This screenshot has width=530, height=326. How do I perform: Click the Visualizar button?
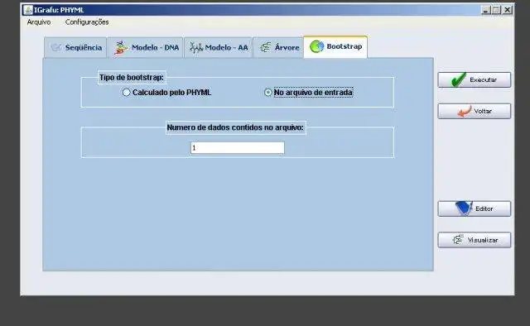point(475,240)
